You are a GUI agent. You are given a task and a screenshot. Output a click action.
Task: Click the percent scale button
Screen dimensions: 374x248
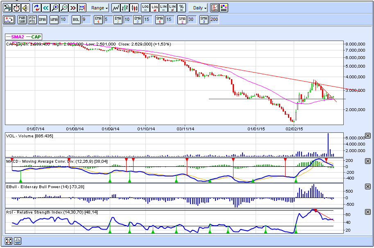tap(182, 8)
